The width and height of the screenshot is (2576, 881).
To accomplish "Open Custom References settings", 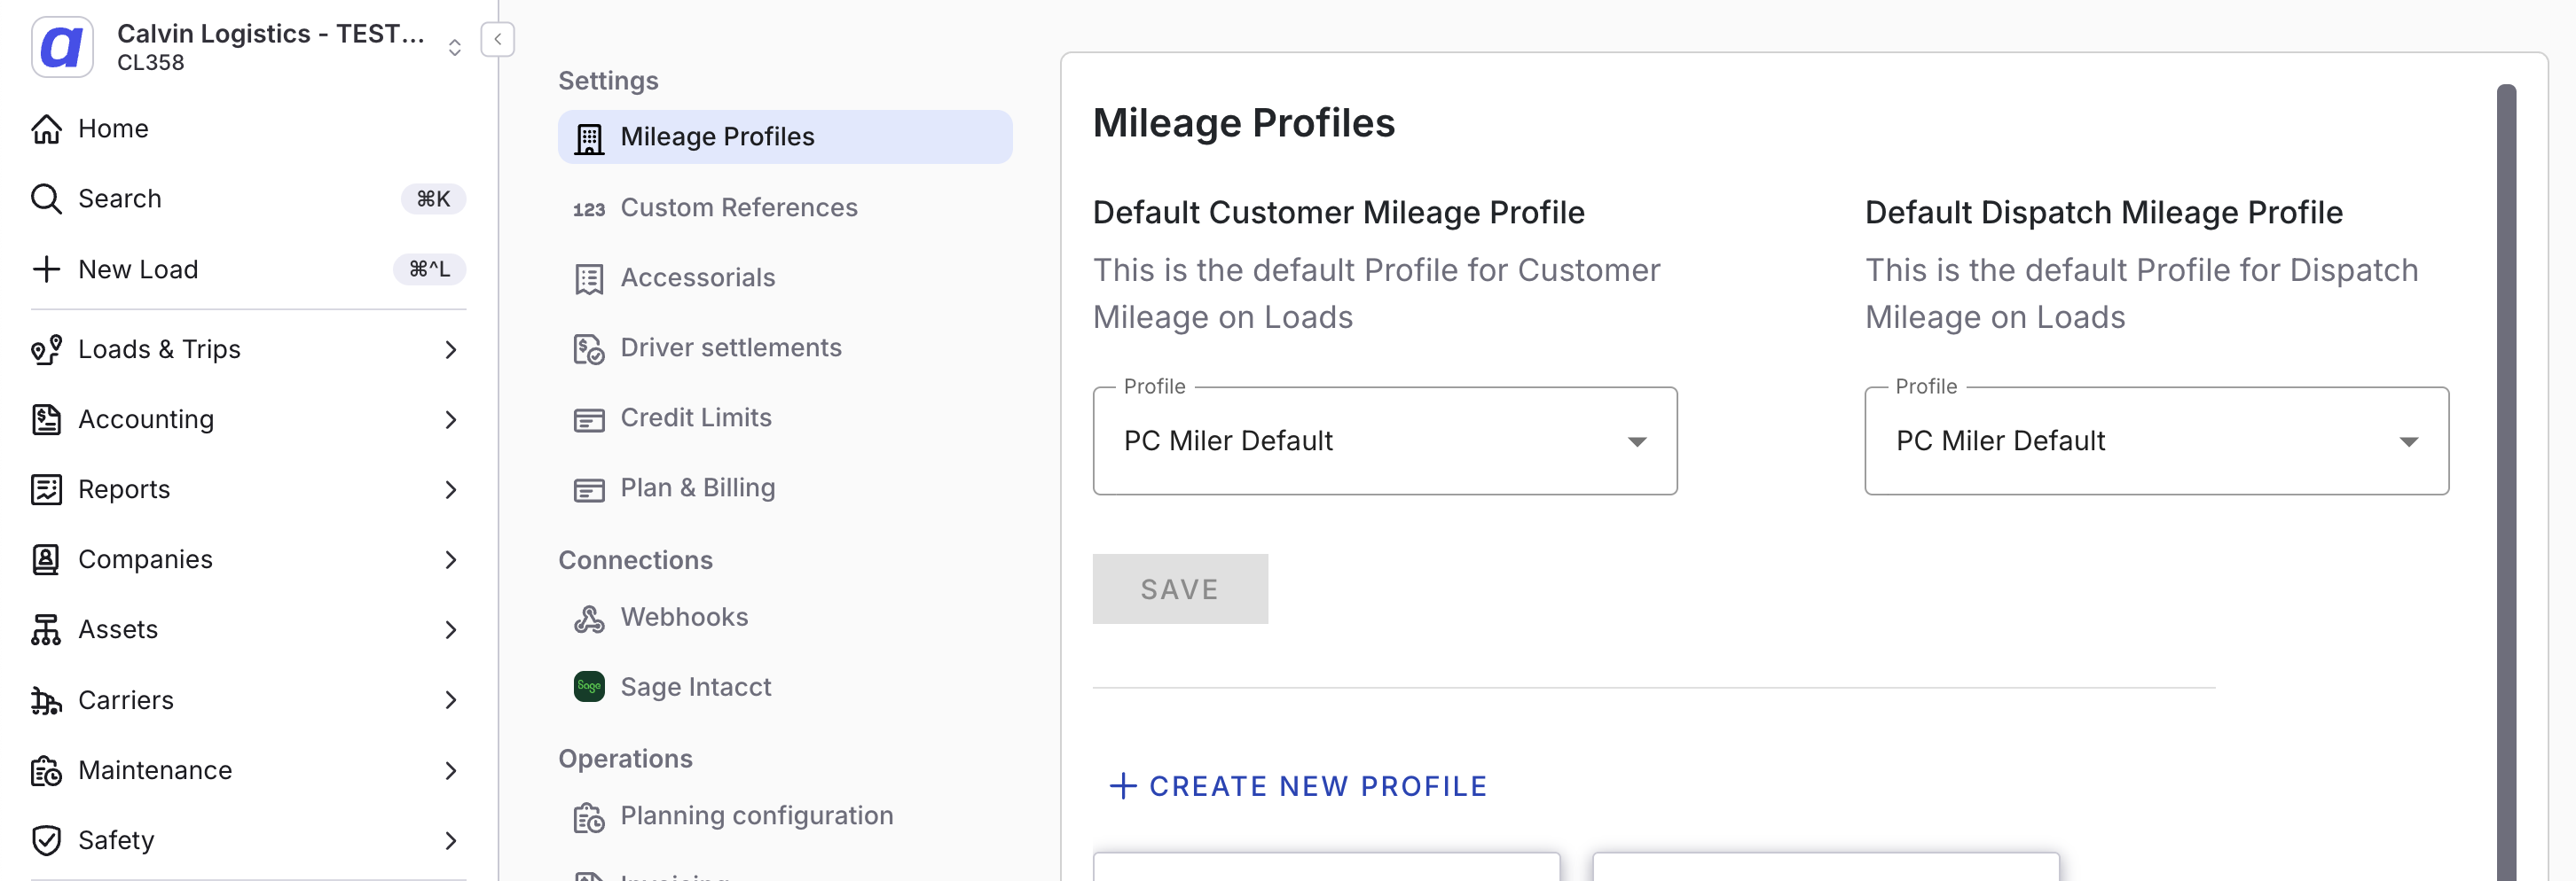I will (785, 207).
